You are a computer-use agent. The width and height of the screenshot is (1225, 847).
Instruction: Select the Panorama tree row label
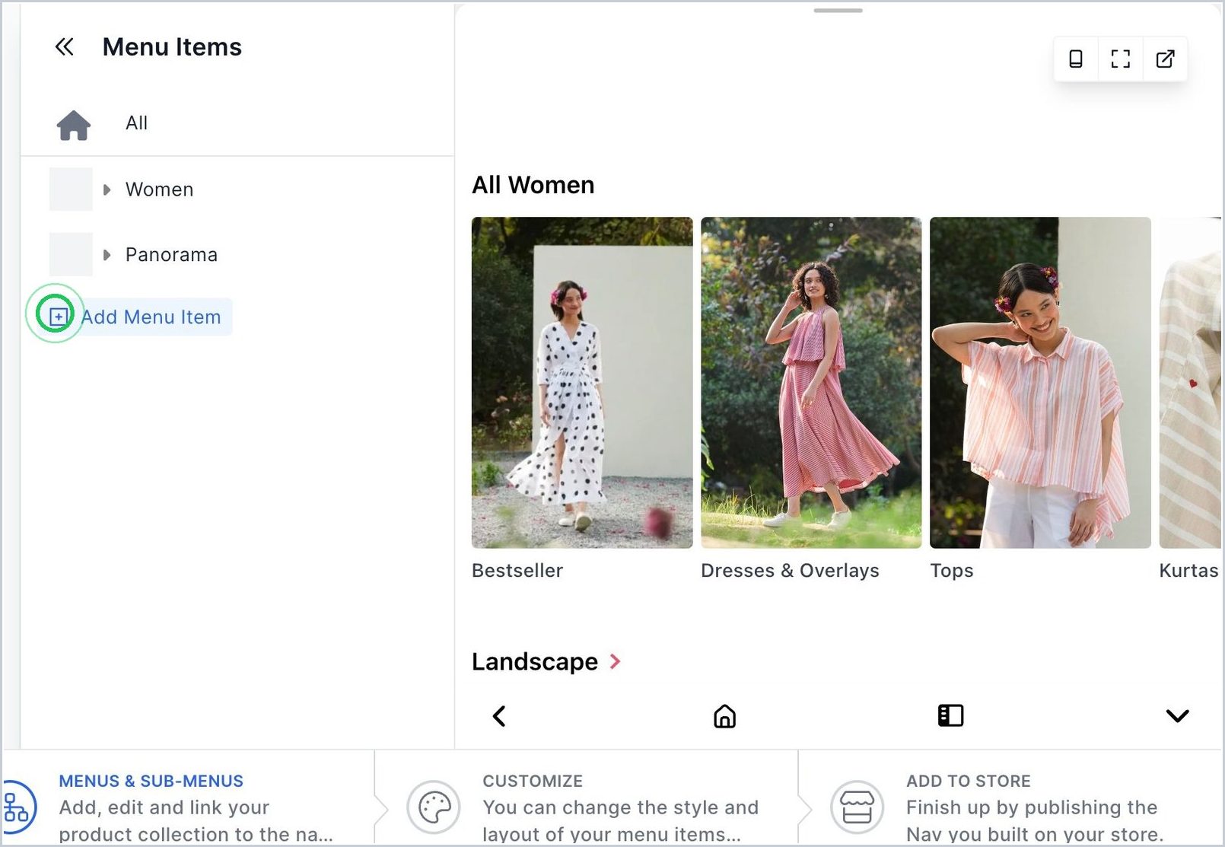click(171, 255)
